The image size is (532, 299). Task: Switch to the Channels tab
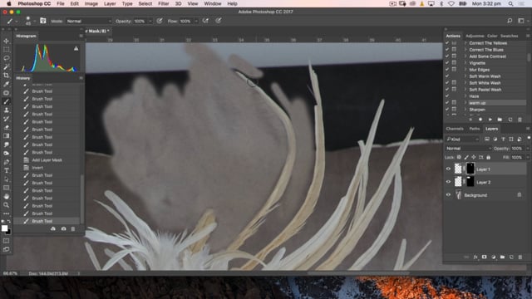coord(455,129)
